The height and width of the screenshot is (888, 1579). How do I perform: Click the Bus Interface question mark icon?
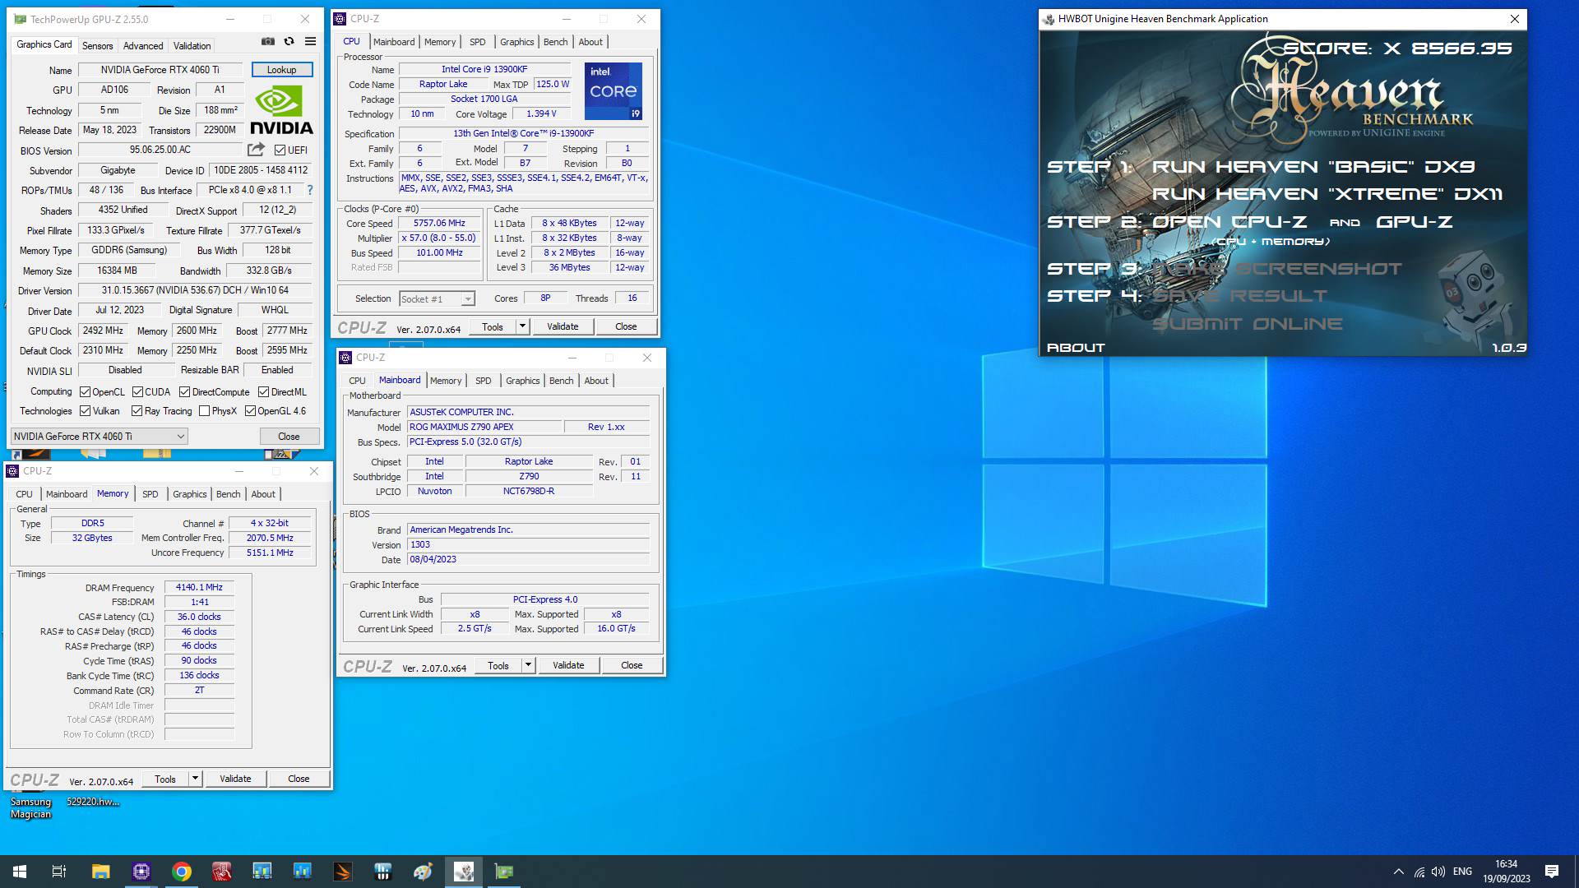coord(310,190)
